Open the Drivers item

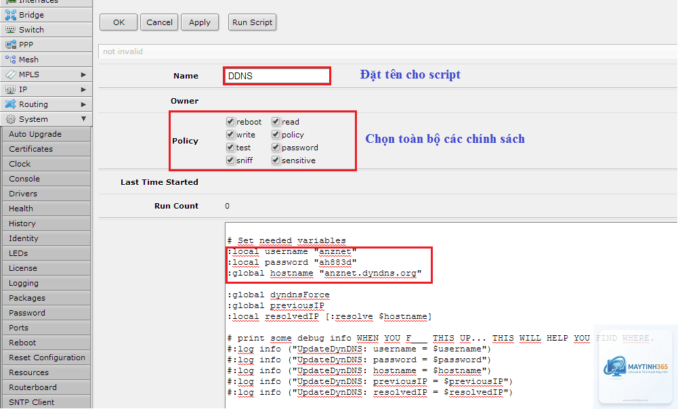pyautogui.click(x=46, y=194)
